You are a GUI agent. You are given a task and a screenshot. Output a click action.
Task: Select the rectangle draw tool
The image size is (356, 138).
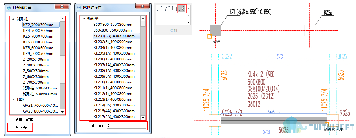click(174, 8)
